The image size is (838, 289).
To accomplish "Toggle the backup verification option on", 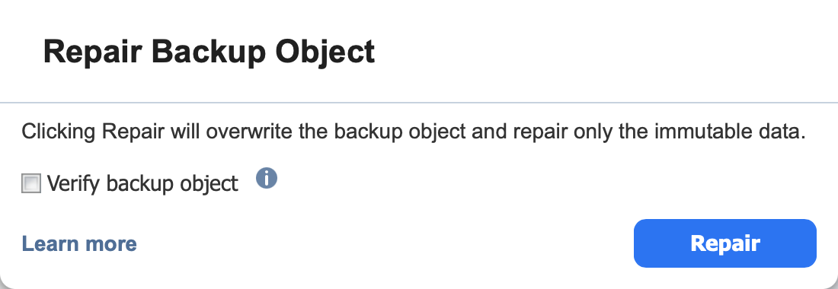I will pyautogui.click(x=31, y=184).
